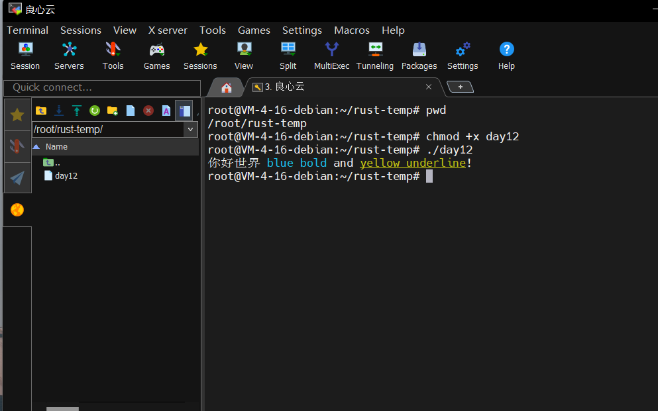The height and width of the screenshot is (411, 658).
Task: Create a new folder in SFTP panel
Action: click(113, 111)
